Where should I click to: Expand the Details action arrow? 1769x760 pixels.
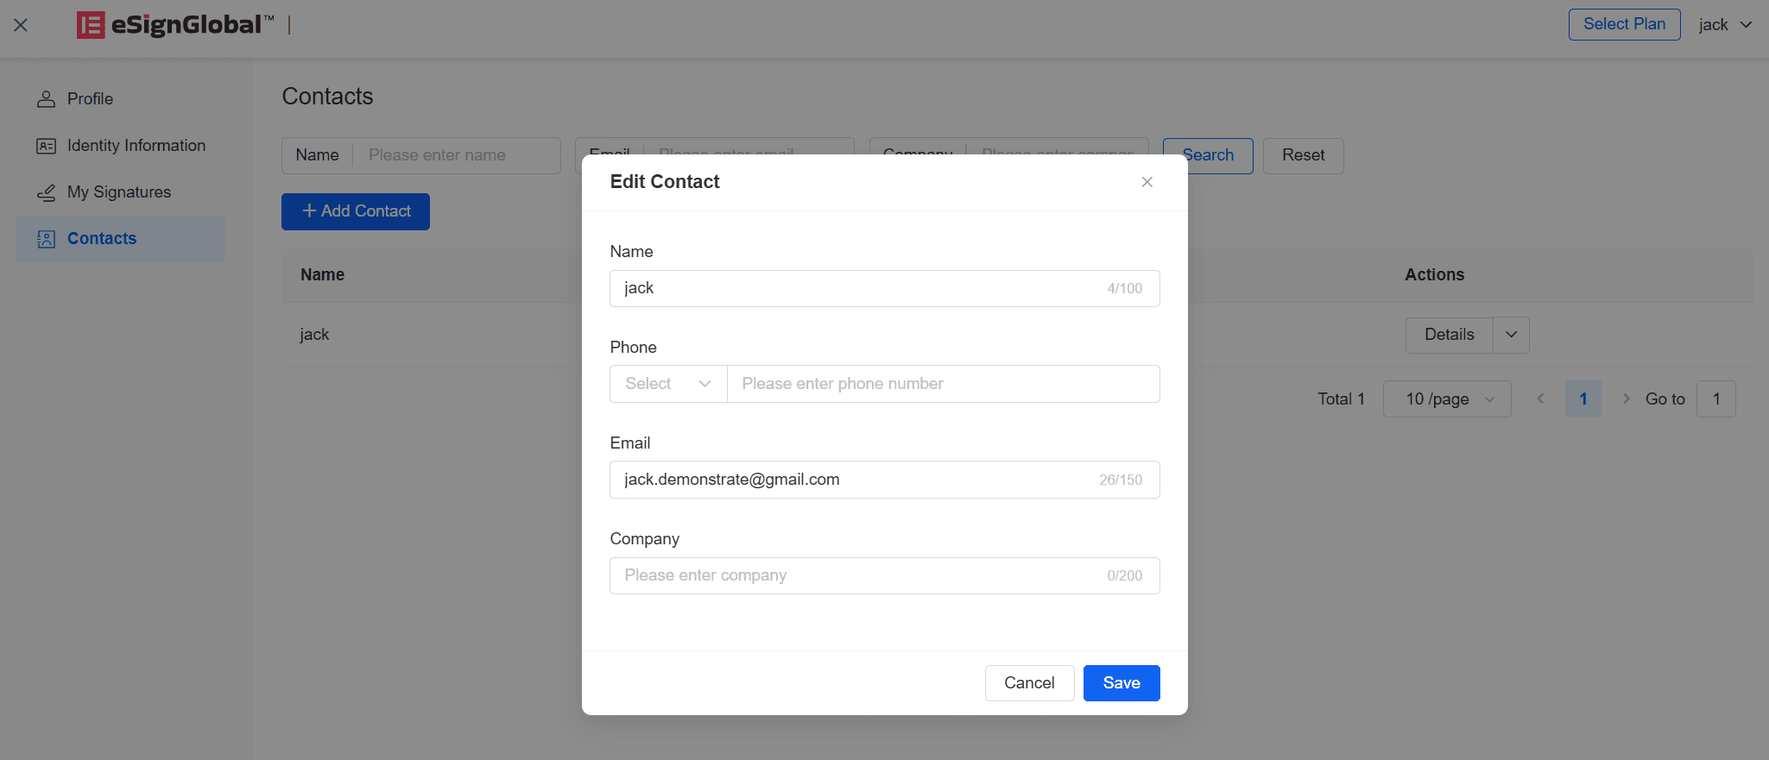(1511, 335)
